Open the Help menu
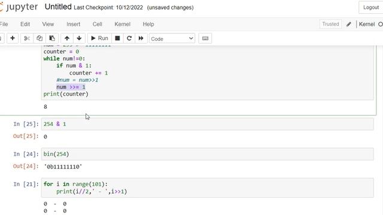383x215 pixels. click(x=148, y=24)
